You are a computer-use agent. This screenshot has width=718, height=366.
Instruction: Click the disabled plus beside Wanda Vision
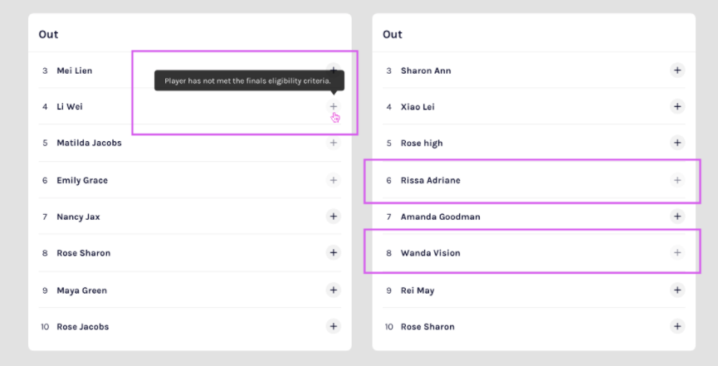[x=677, y=252]
